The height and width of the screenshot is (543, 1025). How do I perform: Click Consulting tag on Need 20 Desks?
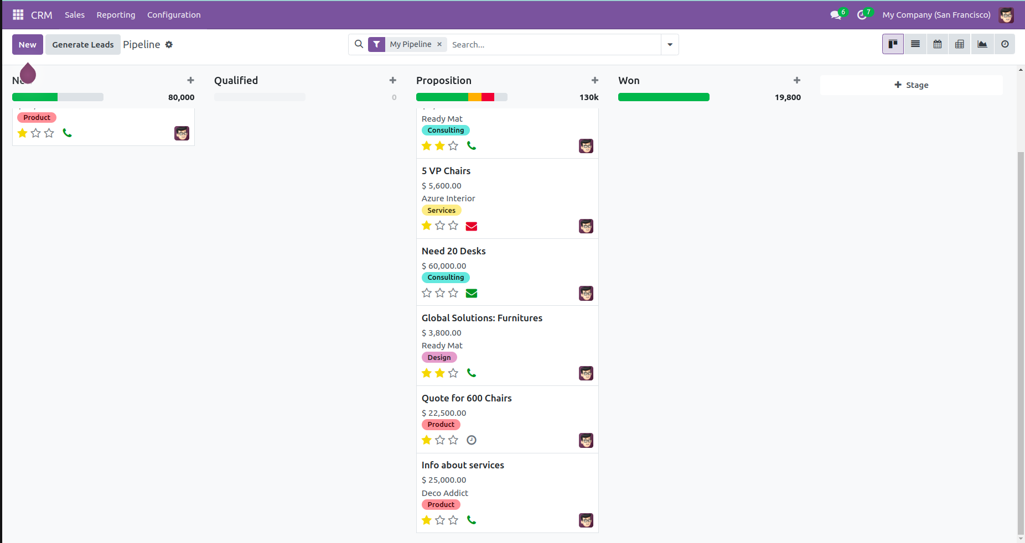446,277
